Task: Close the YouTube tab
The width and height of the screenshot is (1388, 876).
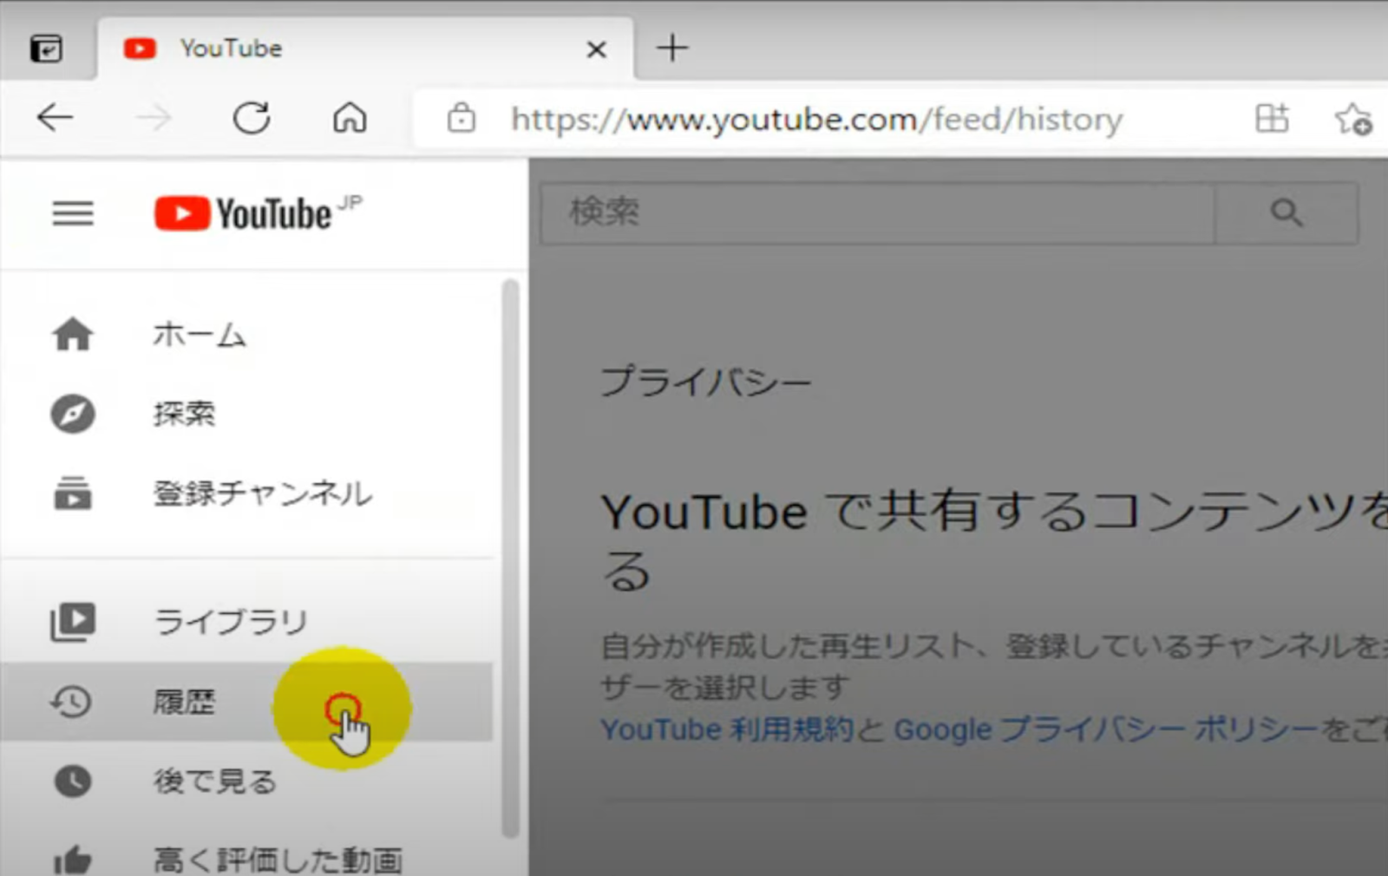Action: [597, 49]
